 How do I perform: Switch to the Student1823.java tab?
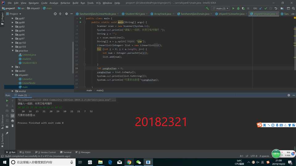point(135,14)
